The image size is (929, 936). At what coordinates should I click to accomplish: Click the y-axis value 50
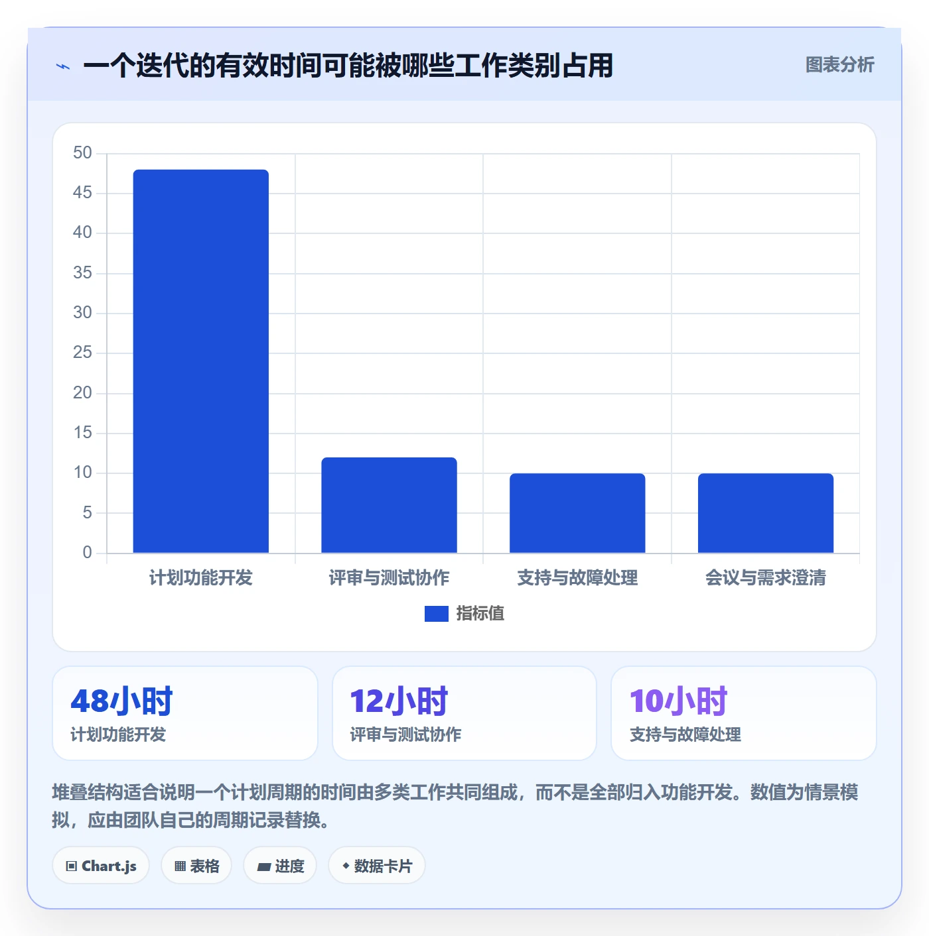[x=82, y=153]
